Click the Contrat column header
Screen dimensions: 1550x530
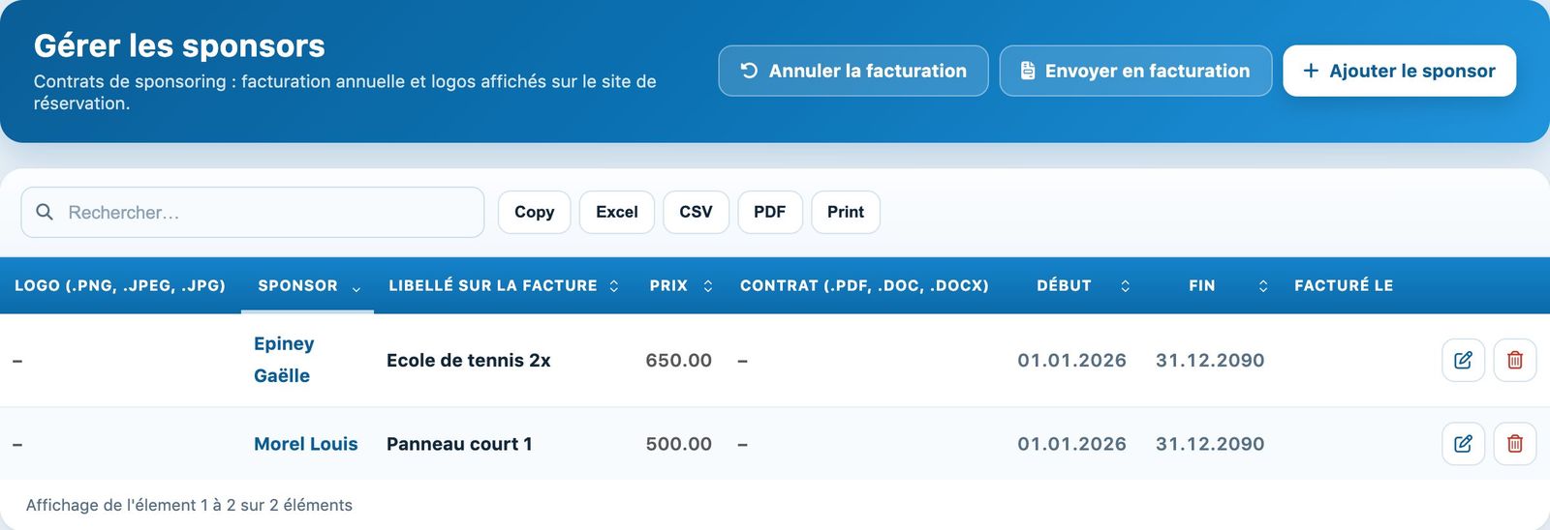click(864, 285)
